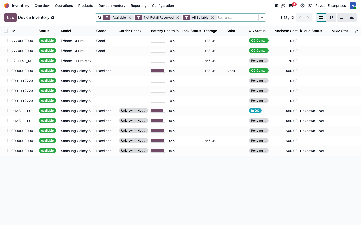The height and width of the screenshot is (225, 361).
Task: Open the clock activities icon
Action: 302,6
